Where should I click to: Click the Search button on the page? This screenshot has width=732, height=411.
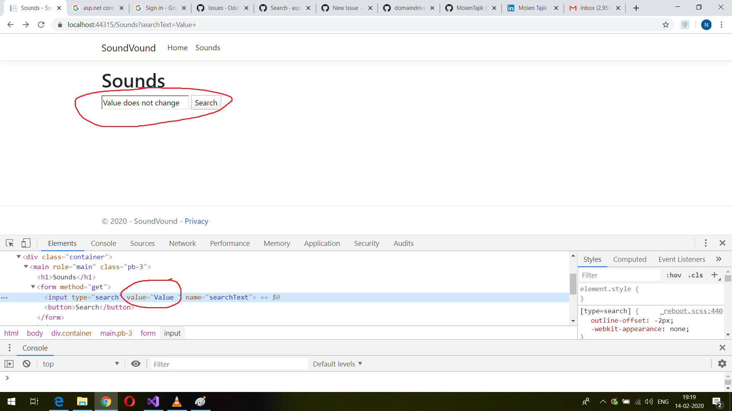pos(206,102)
